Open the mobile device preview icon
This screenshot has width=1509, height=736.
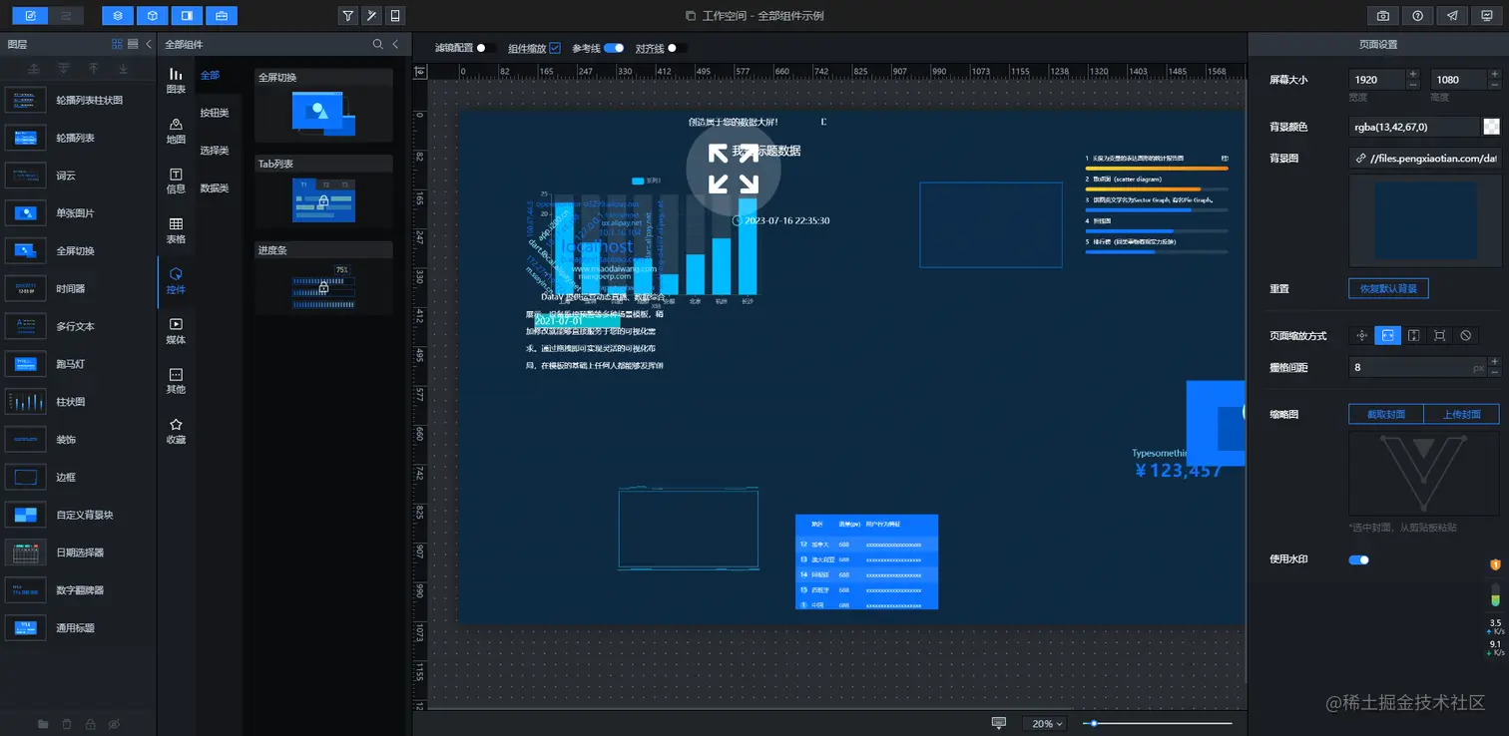[x=395, y=15]
